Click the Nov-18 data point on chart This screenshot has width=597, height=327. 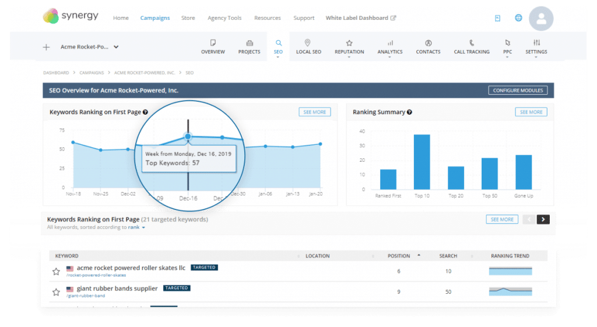point(73,143)
